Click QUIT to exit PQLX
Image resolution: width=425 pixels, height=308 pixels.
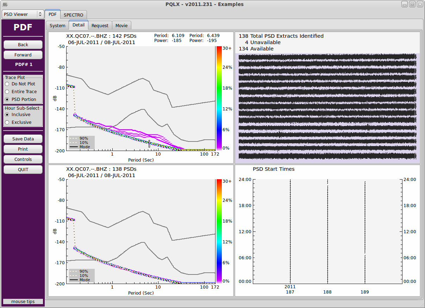pos(23,170)
